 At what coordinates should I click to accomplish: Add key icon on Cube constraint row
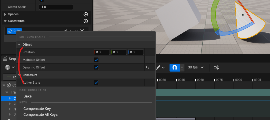pyautogui.click(x=66, y=31)
